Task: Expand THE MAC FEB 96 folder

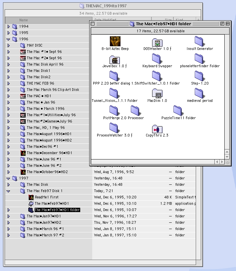Action: 8,84
